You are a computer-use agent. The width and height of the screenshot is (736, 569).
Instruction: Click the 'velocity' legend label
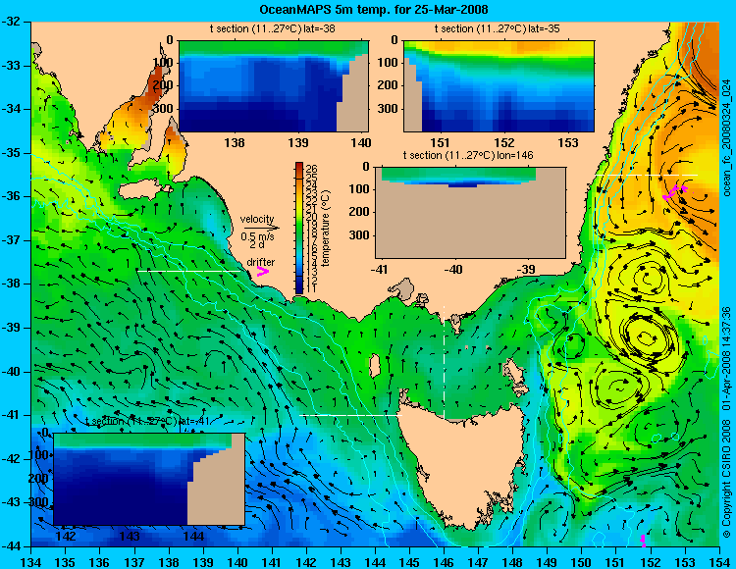pyautogui.click(x=257, y=219)
